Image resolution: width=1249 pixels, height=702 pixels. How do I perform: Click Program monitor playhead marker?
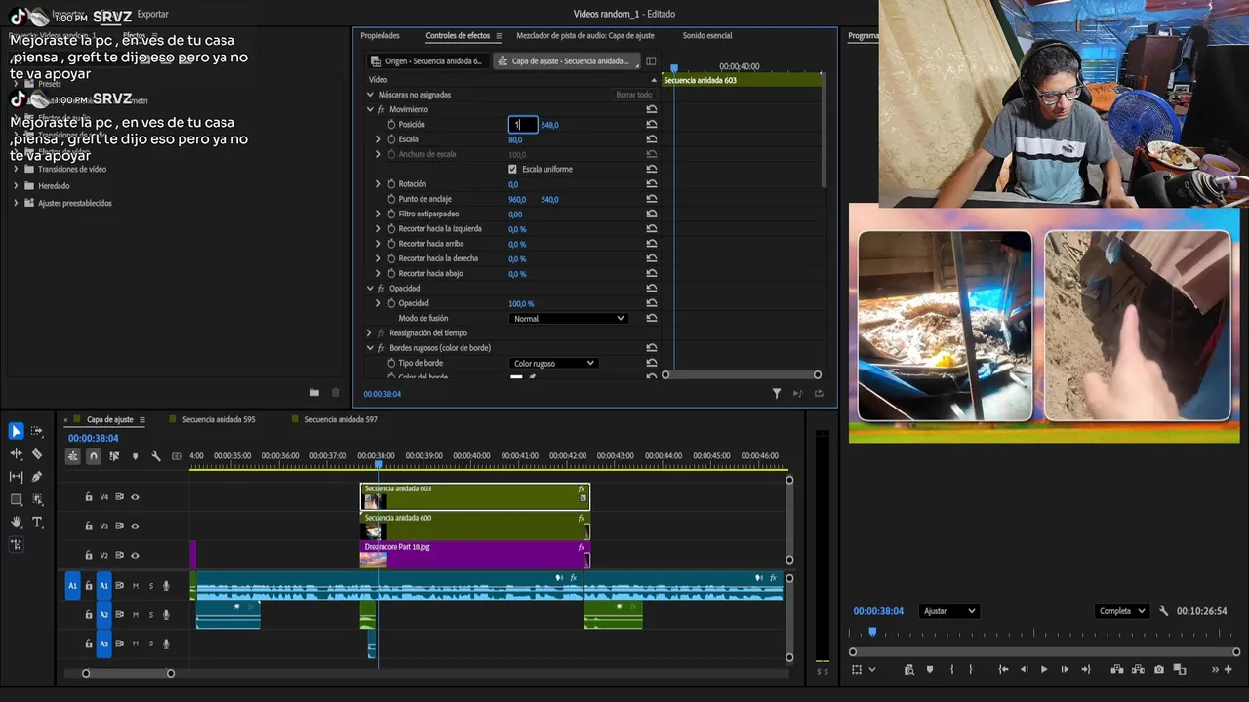872,632
